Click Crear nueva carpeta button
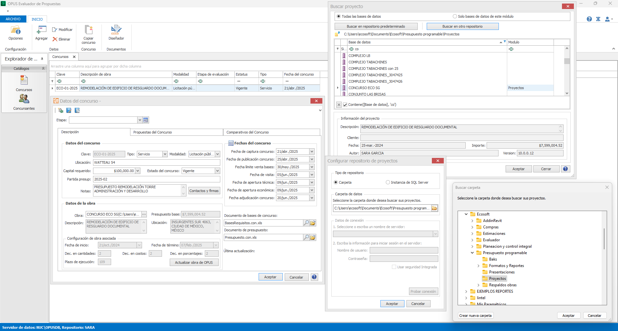The width and height of the screenshot is (618, 331). pyautogui.click(x=475, y=316)
